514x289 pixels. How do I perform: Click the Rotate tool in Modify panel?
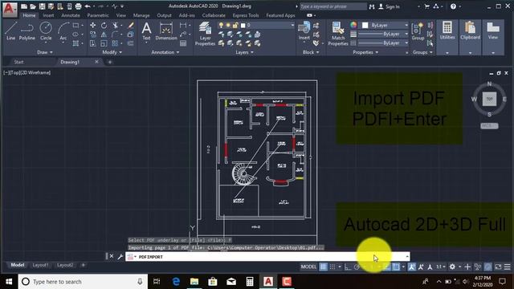tap(104, 25)
